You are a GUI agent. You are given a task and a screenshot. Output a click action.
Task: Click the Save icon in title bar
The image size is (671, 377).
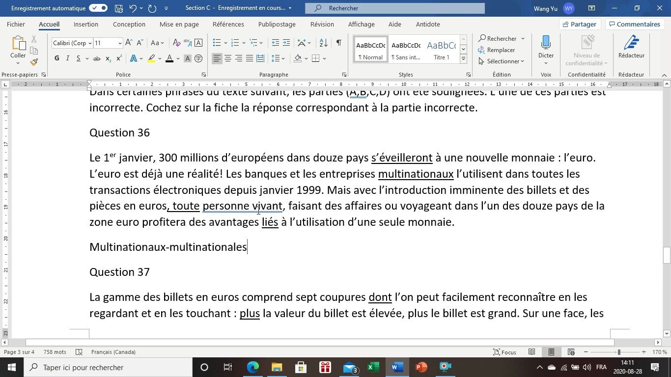click(x=119, y=8)
